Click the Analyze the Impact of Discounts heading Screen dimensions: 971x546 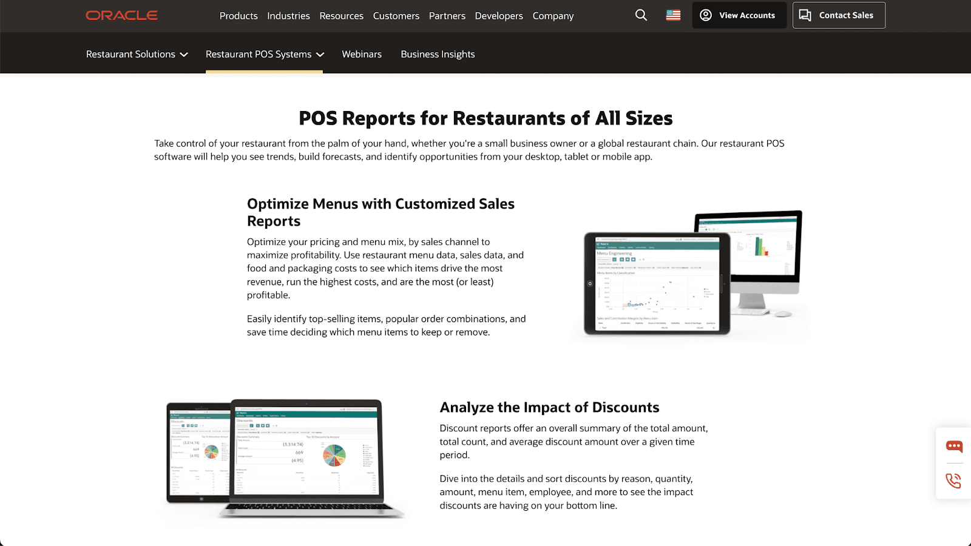549,407
